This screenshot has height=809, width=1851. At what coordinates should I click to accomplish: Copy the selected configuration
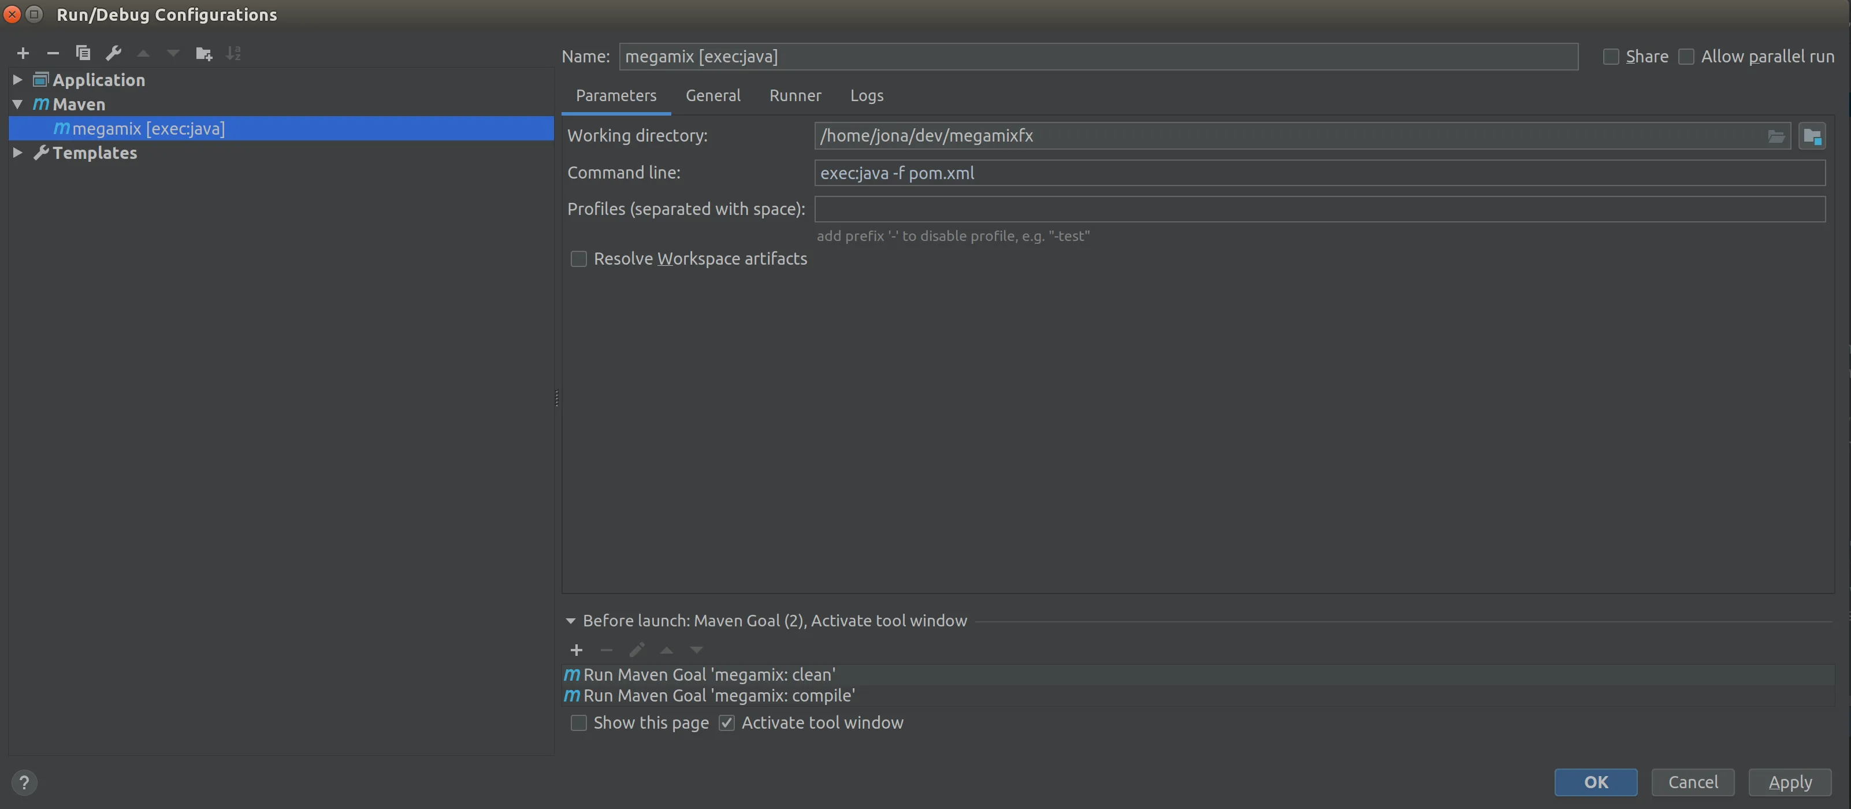83,53
